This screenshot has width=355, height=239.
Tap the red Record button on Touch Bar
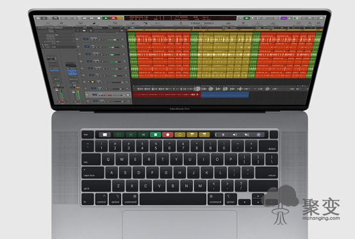(x=168, y=135)
